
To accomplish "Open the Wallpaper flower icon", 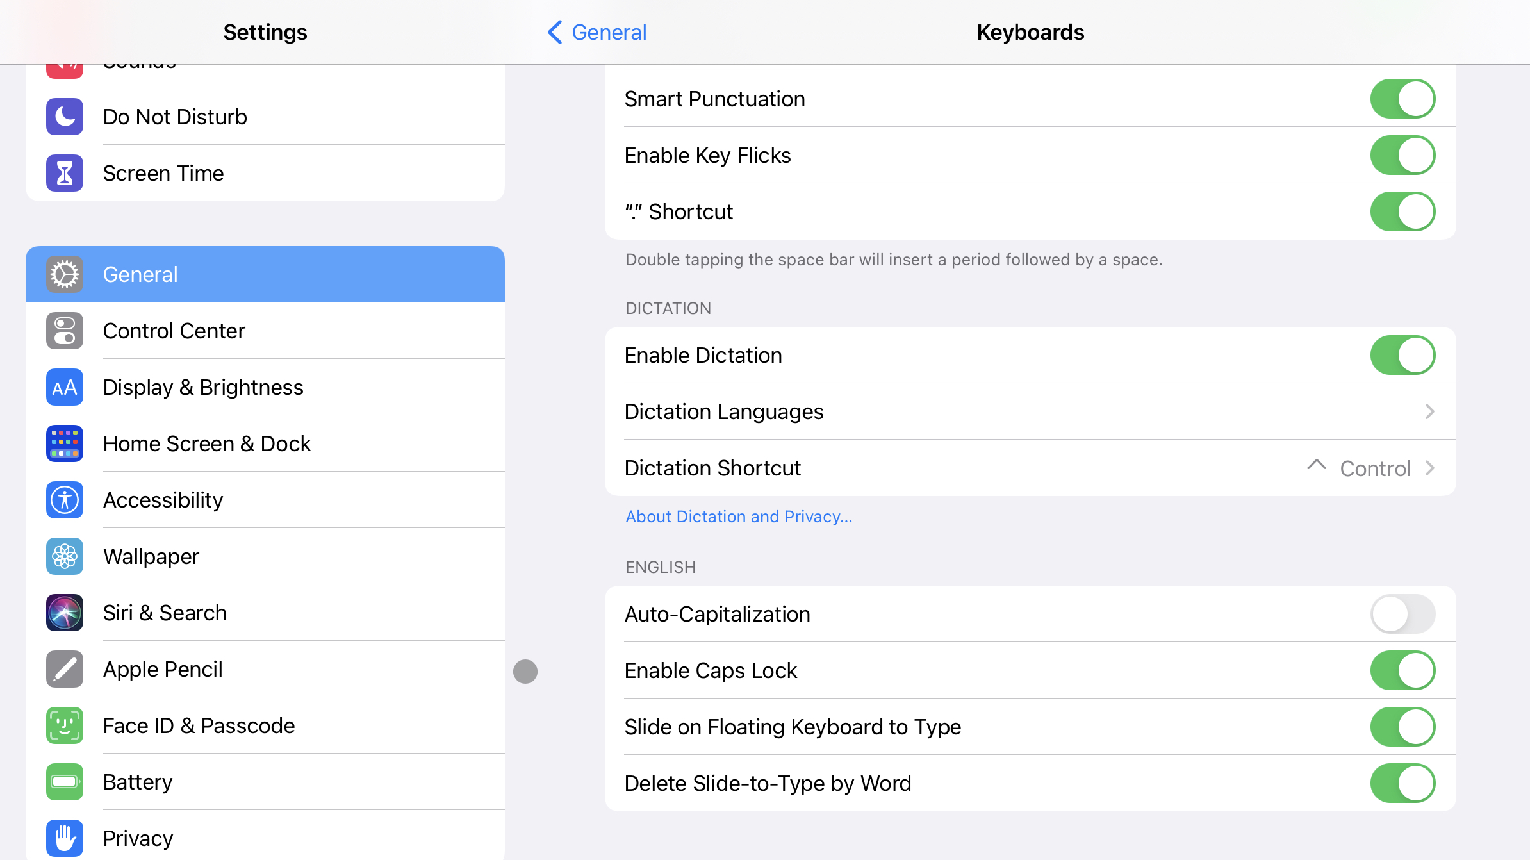I will pyautogui.click(x=65, y=556).
